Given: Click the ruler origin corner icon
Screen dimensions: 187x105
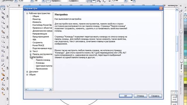Looking at the screenshot, I should point(8,6).
